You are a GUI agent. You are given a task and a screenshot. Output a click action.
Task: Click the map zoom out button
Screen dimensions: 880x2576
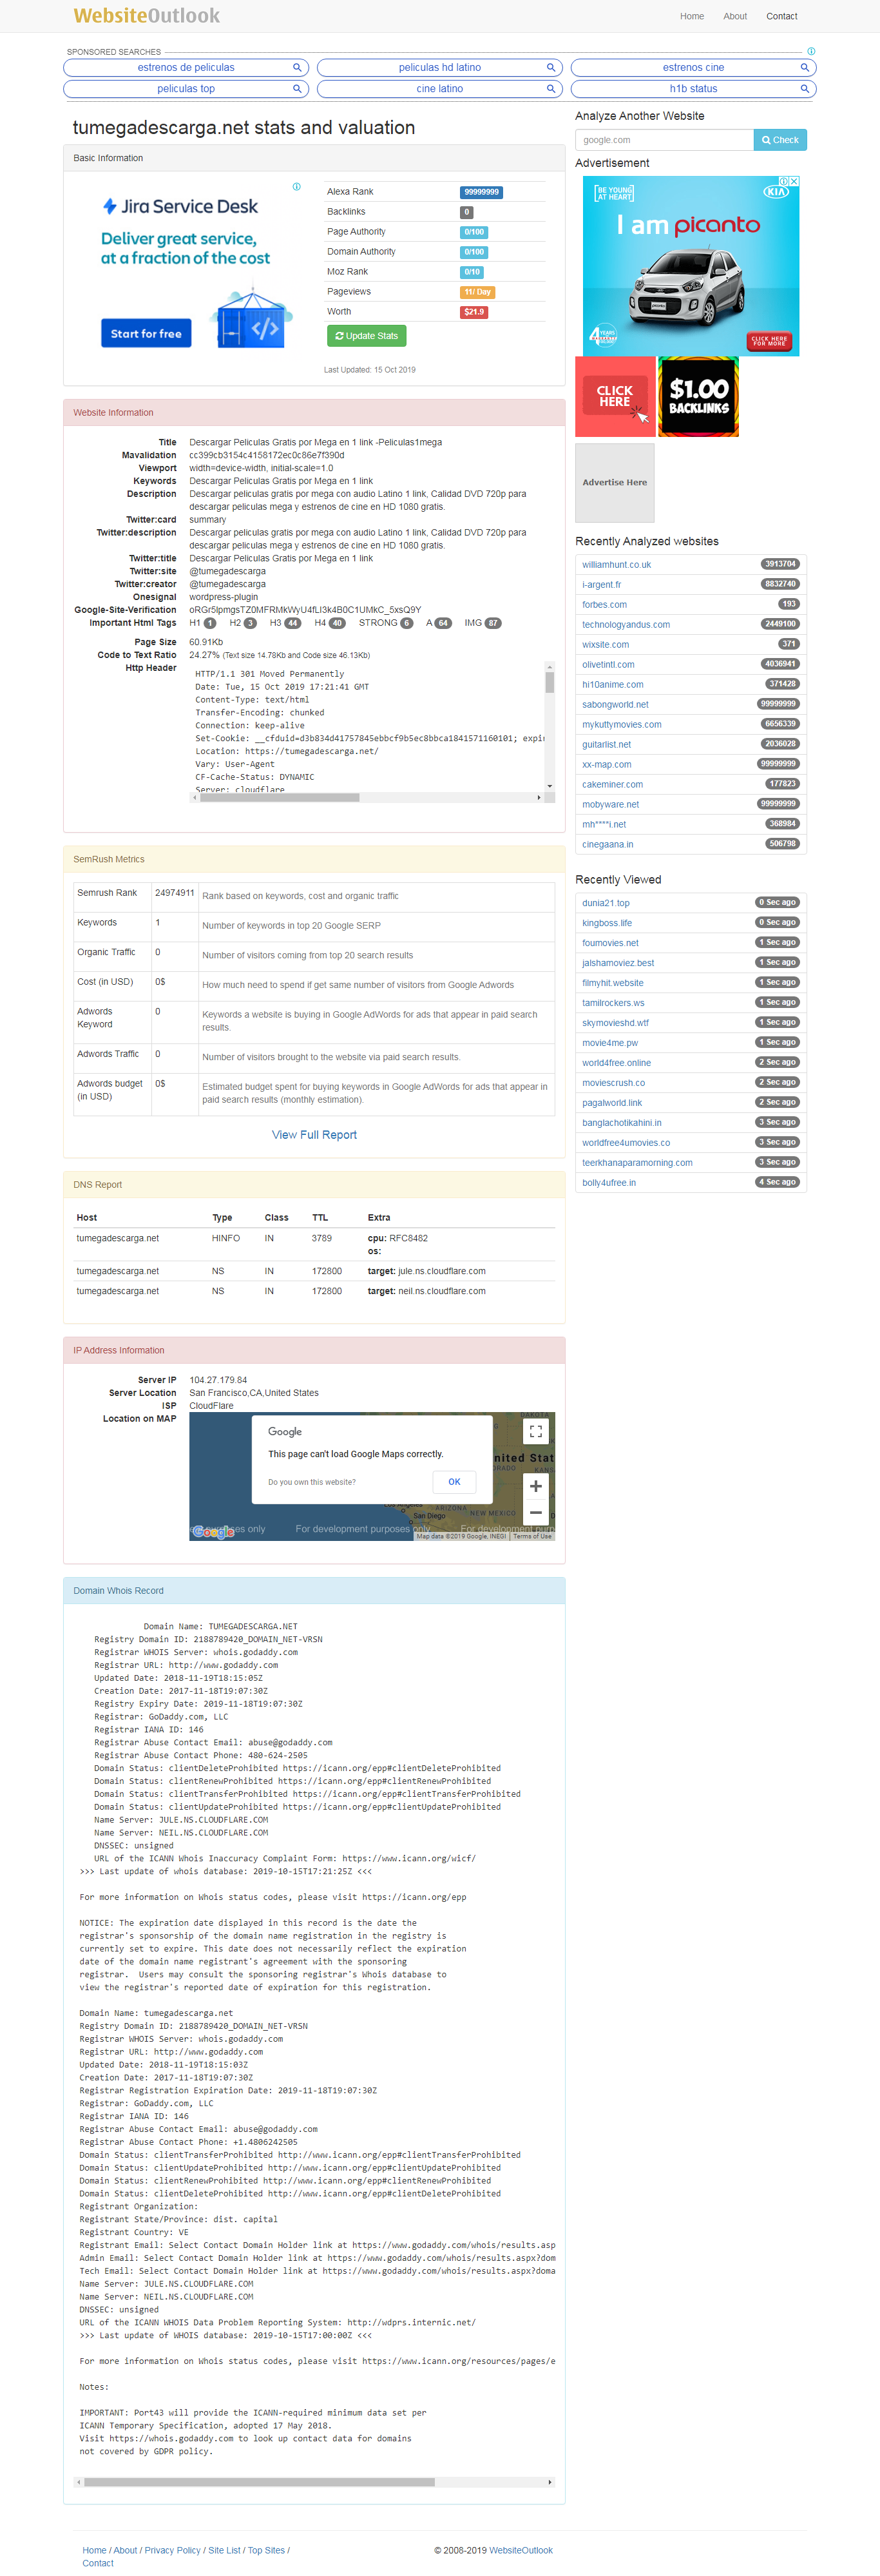pyautogui.click(x=535, y=1512)
